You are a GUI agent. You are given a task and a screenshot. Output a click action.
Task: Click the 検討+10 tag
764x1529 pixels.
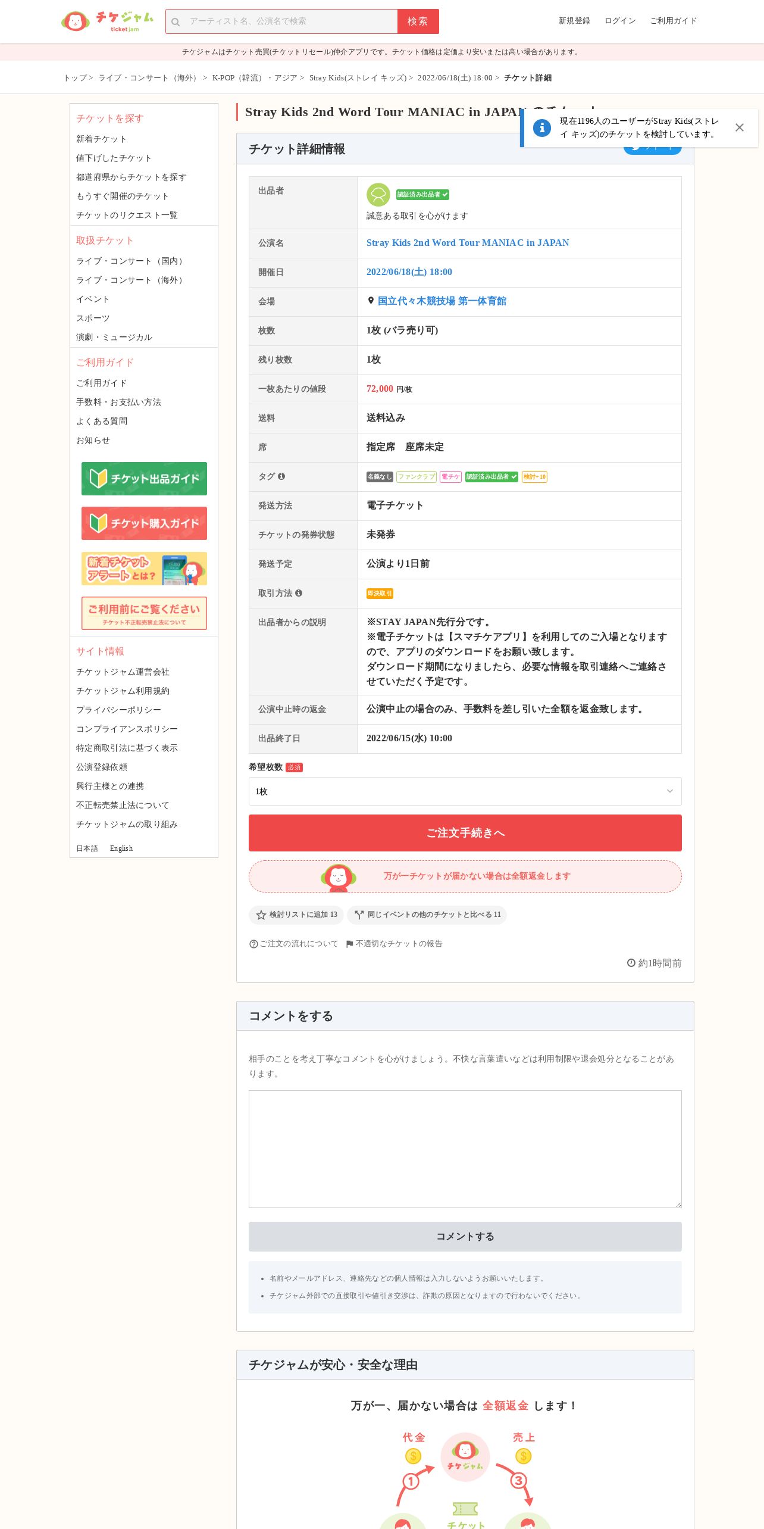pos(534,477)
